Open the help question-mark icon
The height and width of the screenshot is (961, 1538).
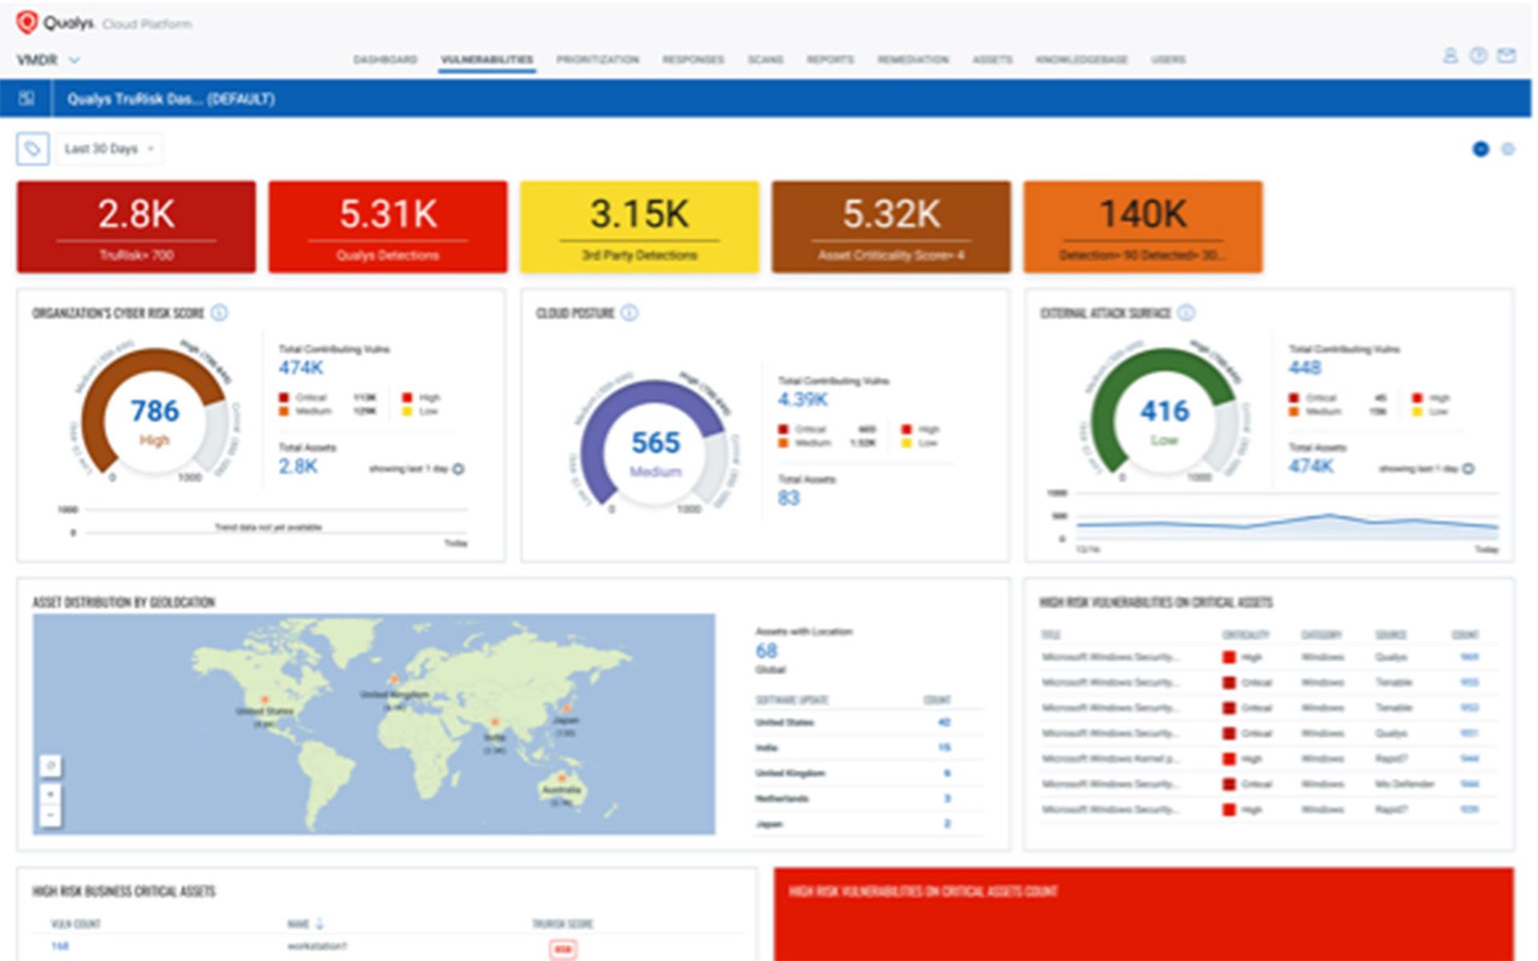point(1479,56)
